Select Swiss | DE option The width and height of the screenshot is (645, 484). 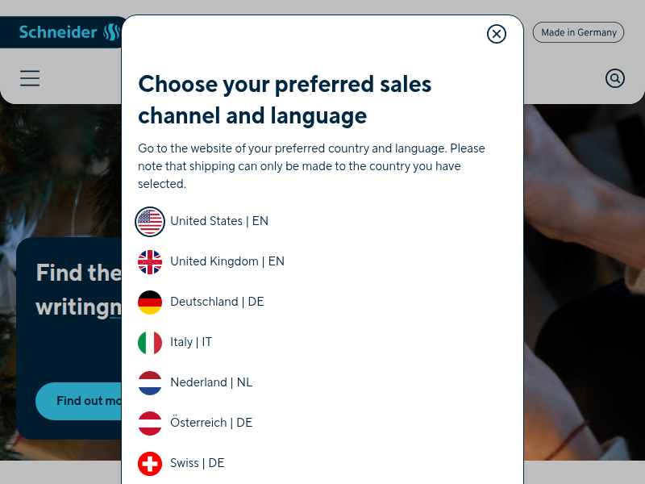click(x=198, y=463)
